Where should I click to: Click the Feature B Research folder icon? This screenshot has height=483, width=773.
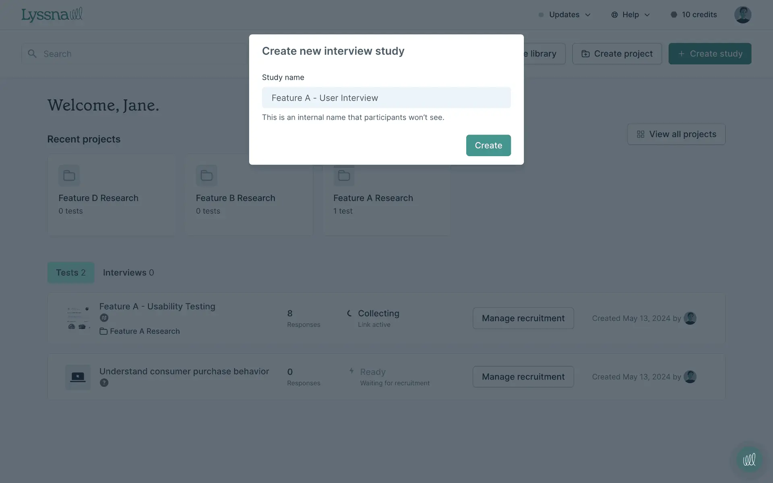coord(207,175)
